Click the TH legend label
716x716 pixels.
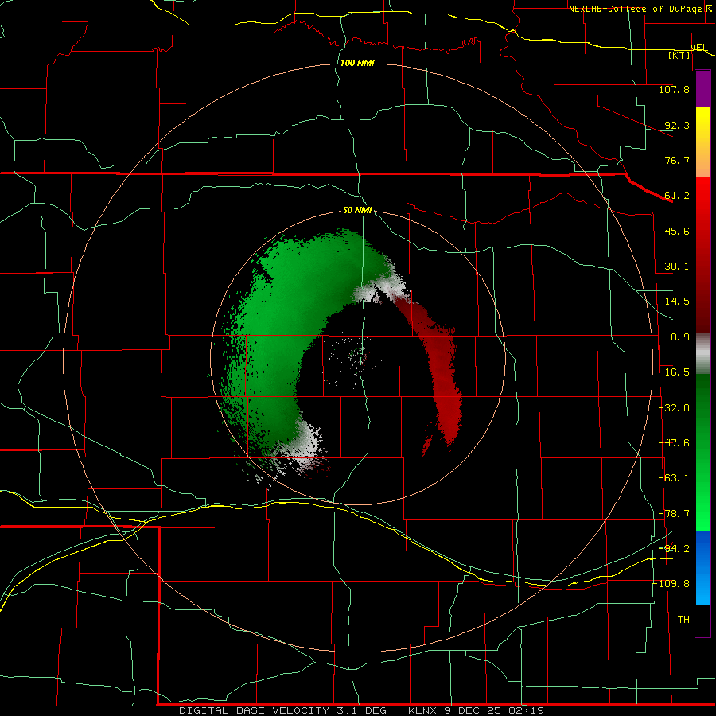[x=683, y=620]
